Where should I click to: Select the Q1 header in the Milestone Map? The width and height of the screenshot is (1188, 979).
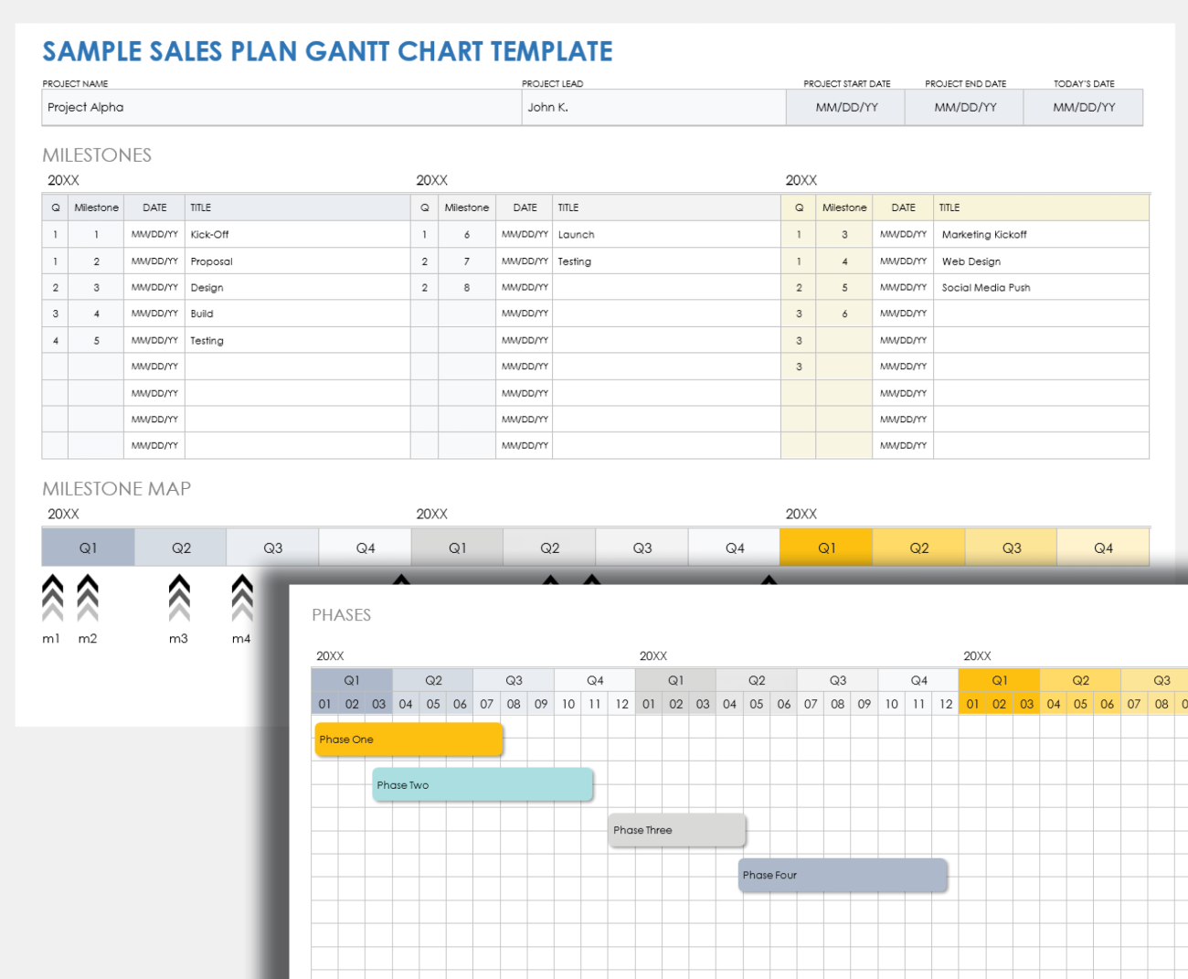[x=88, y=547]
